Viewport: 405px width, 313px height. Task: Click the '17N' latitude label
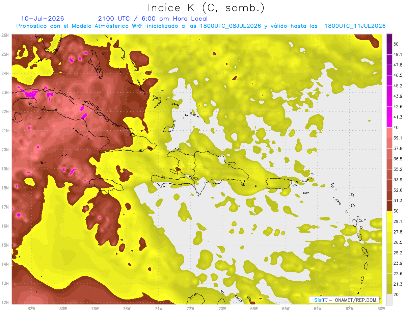[x=5, y=207]
